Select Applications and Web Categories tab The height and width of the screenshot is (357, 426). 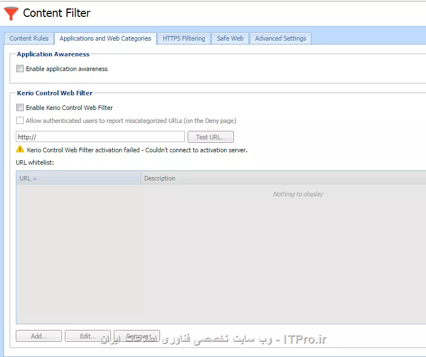coord(105,38)
